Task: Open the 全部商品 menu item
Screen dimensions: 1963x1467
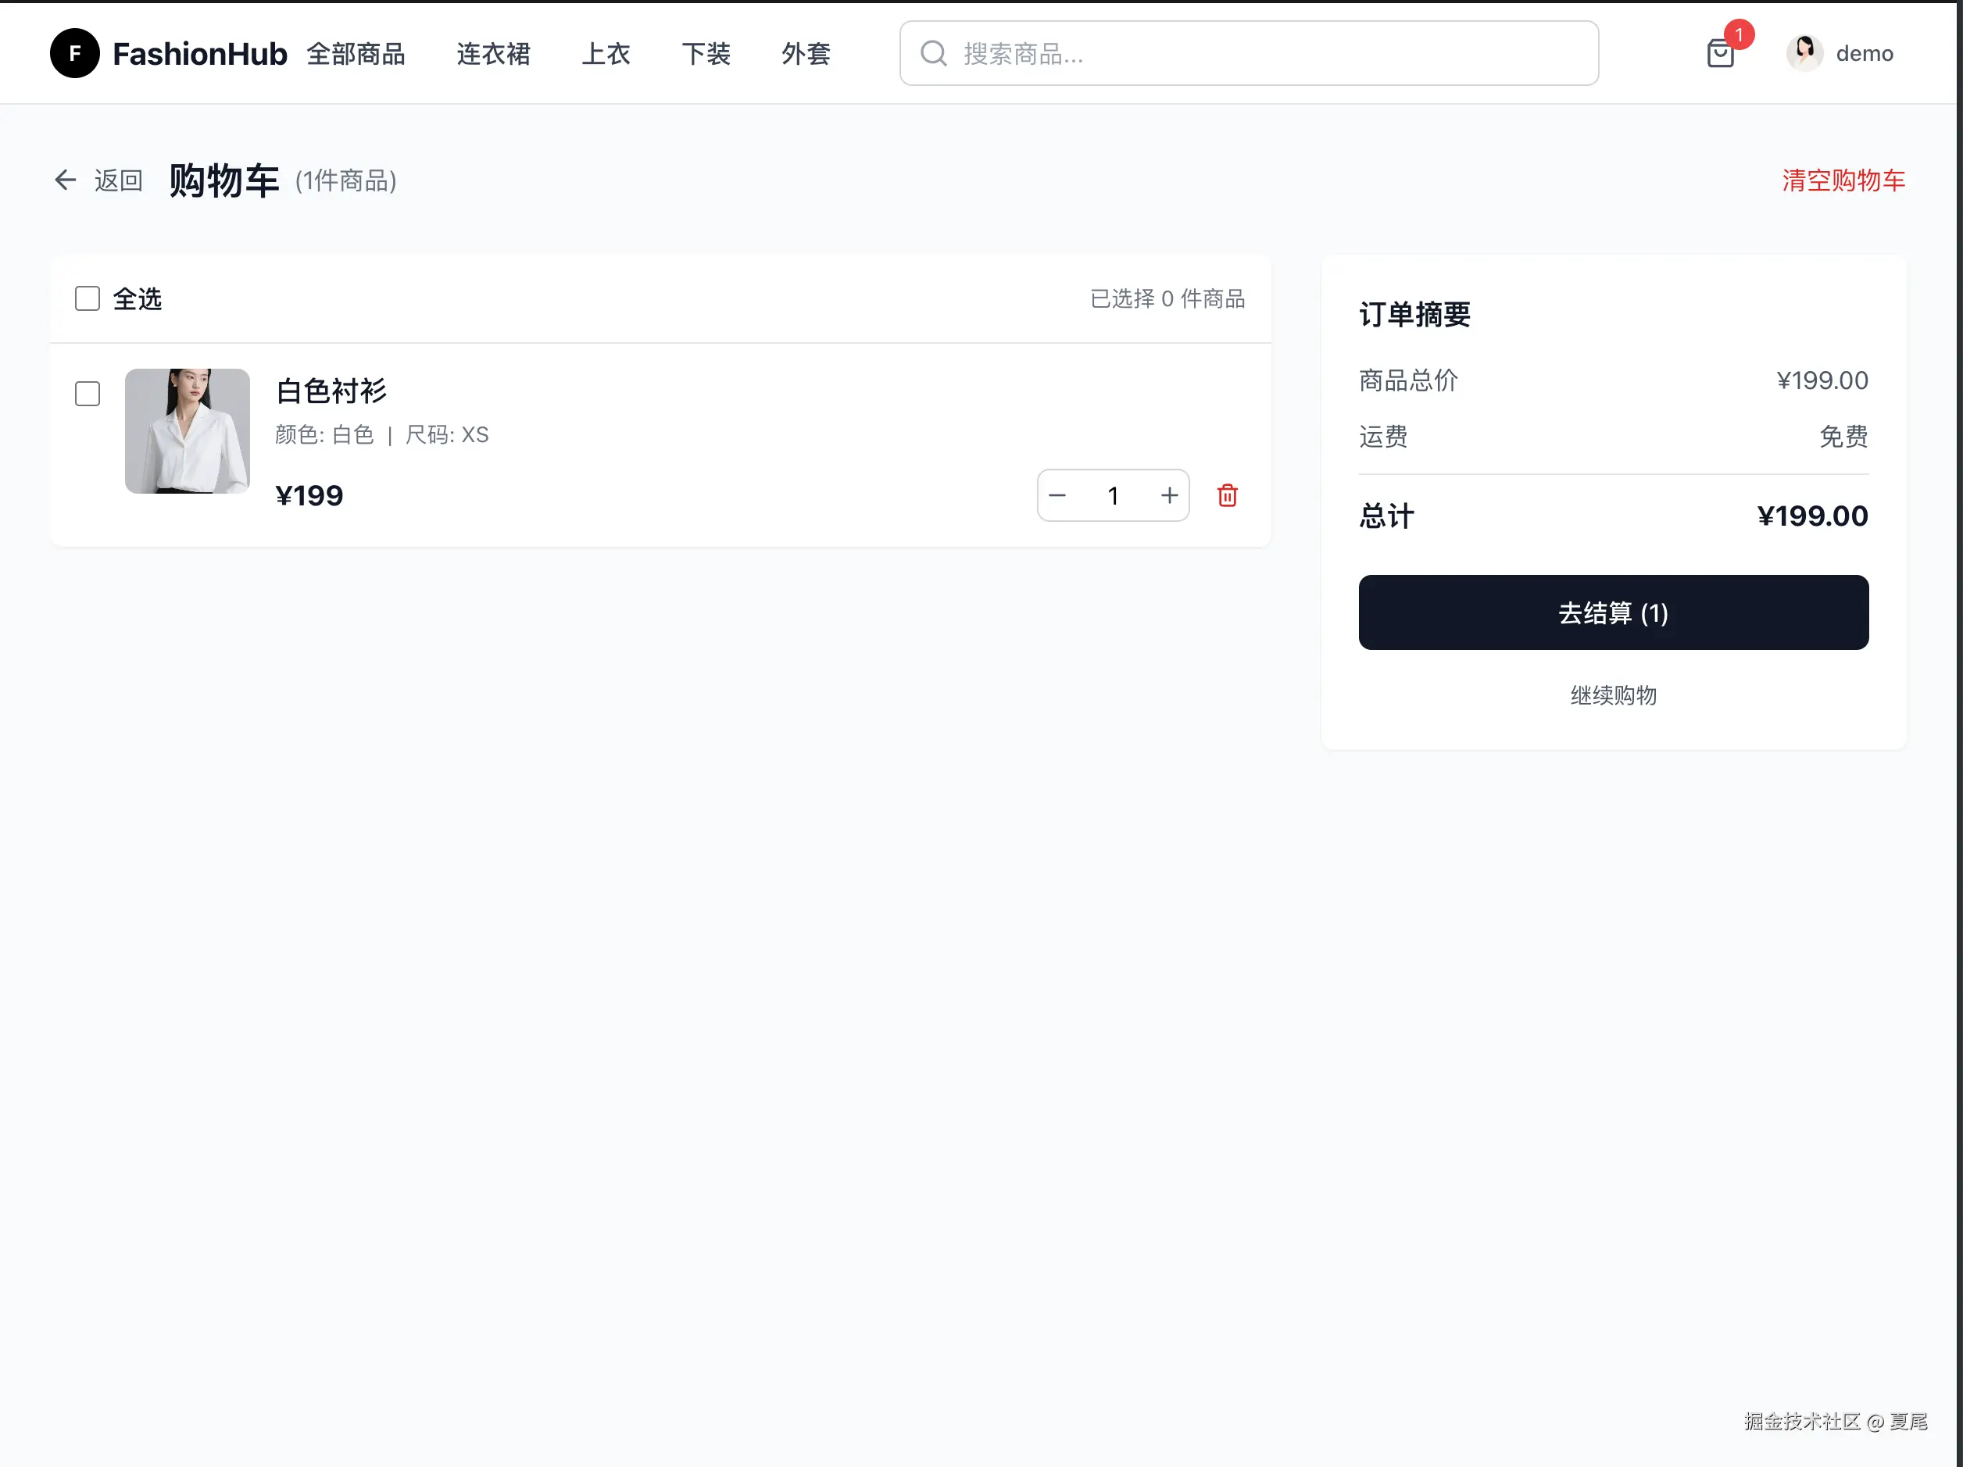Action: (x=356, y=54)
